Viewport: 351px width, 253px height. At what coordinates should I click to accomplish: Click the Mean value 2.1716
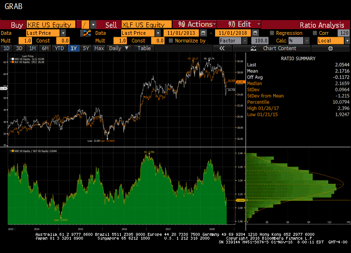tap(342, 71)
